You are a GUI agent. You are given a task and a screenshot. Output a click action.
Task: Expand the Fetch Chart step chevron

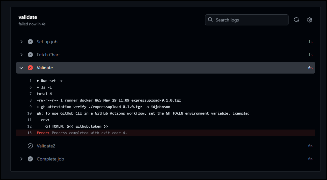[x=21, y=55]
